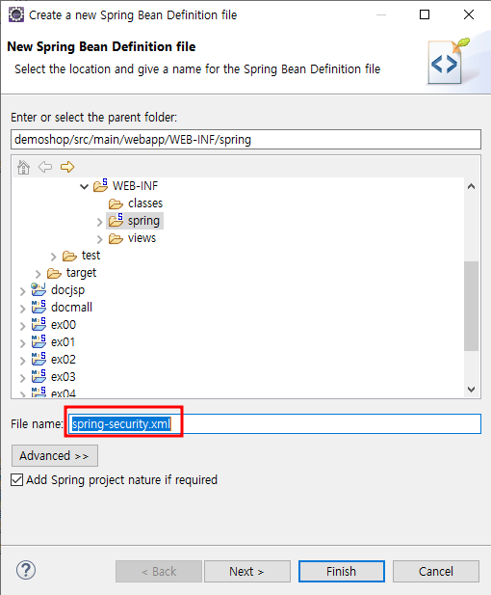Select the target folder label
491x595 pixels.
81,273
